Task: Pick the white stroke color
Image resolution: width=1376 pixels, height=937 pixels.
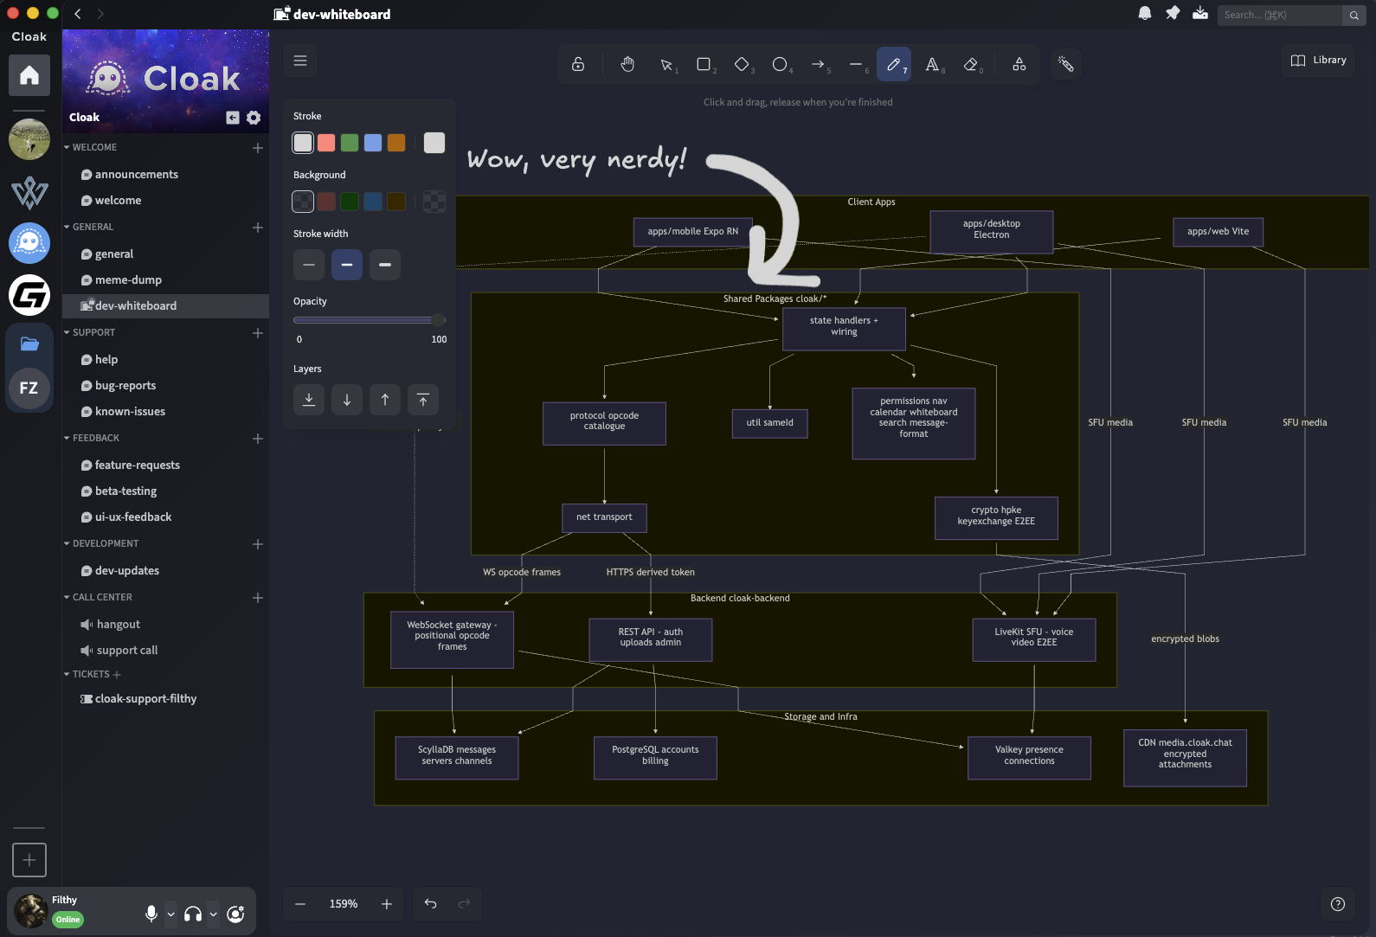Action: tap(303, 143)
